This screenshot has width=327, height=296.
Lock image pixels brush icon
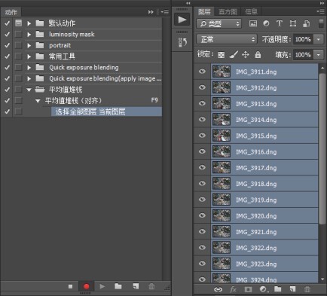pyautogui.click(x=234, y=54)
